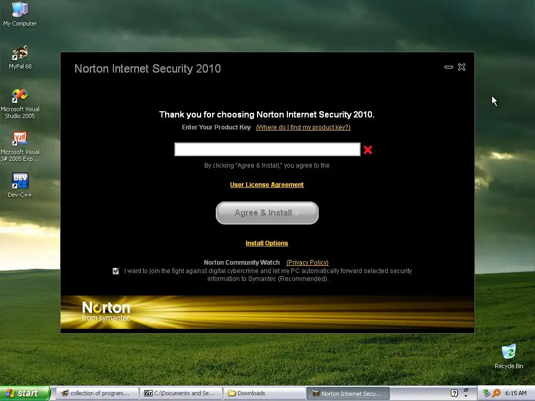Click the 6:15 AM system clock
The width and height of the screenshot is (535, 401).
[516, 393]
